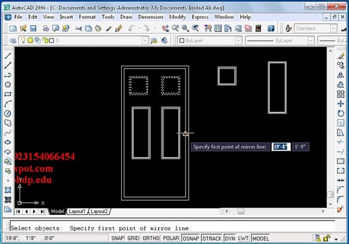The height and width of the screenshot is (244, 349).
Task: Click the horizontal scrollbar thumb
Action: point(241,211)
